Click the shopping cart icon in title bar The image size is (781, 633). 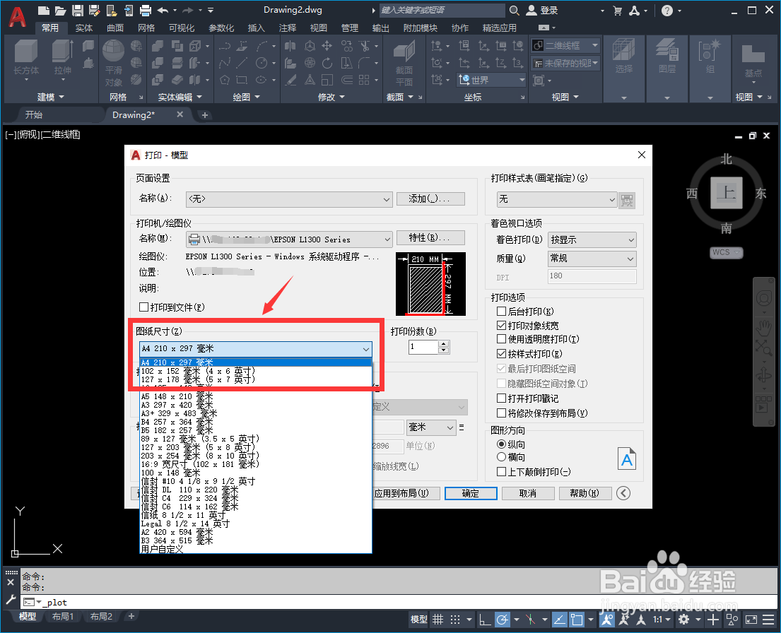tap(618, 10)
